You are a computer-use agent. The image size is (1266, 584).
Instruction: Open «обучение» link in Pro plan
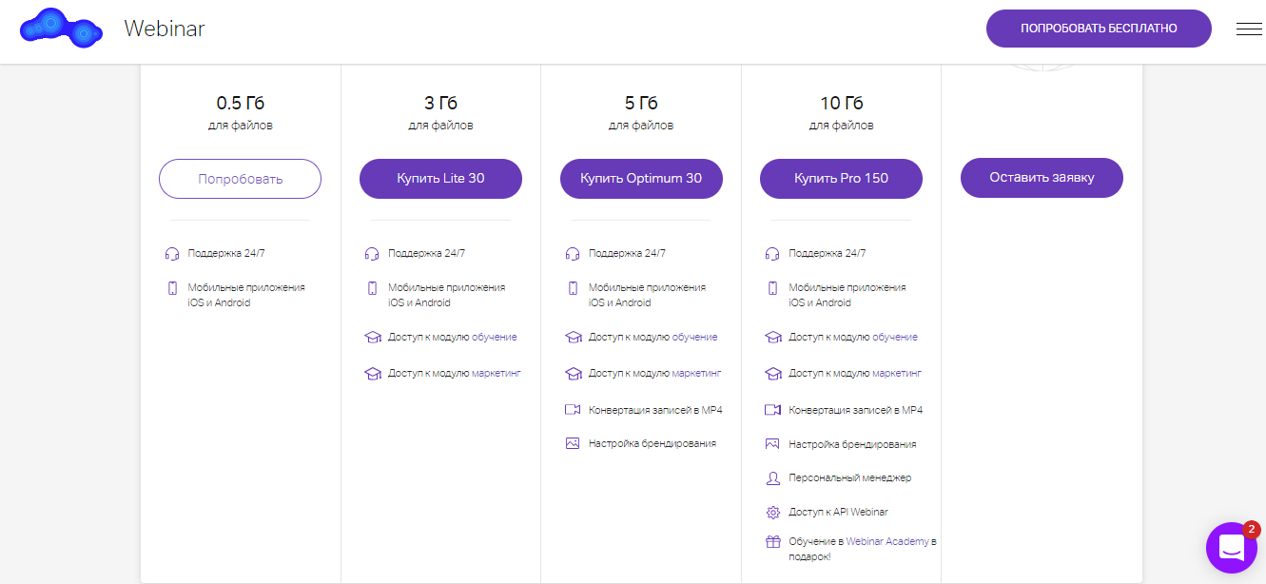(x=894, y=337)
